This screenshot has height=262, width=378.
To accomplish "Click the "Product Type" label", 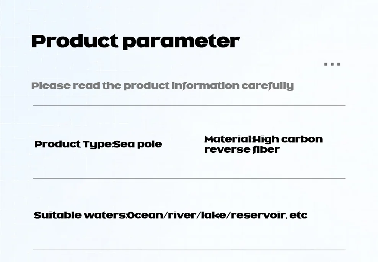I will click(73, 144).
